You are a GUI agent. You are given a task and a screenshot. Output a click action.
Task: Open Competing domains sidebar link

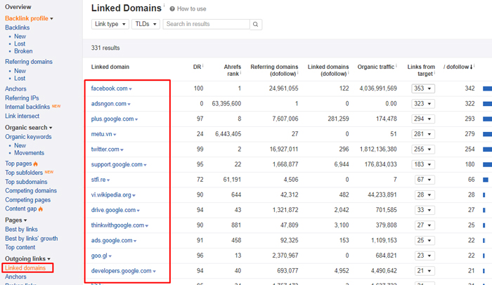[x=31, y=191]
